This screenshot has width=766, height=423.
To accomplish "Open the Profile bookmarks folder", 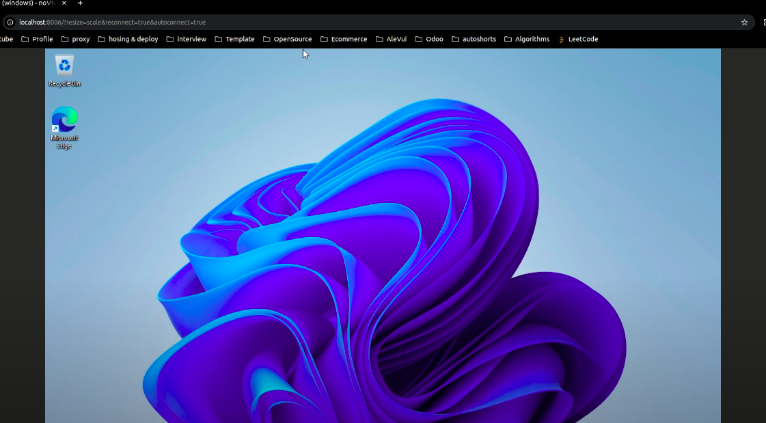I will coord(37,39).
